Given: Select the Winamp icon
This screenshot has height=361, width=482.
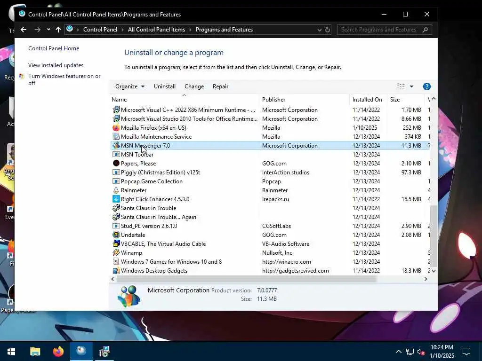Looking at the screenshot, I should [116, 252].
